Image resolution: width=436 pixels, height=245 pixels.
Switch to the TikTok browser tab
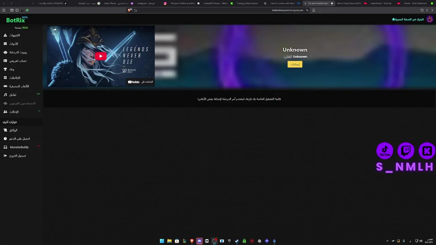pyautogui.click(x=53, y=3)
